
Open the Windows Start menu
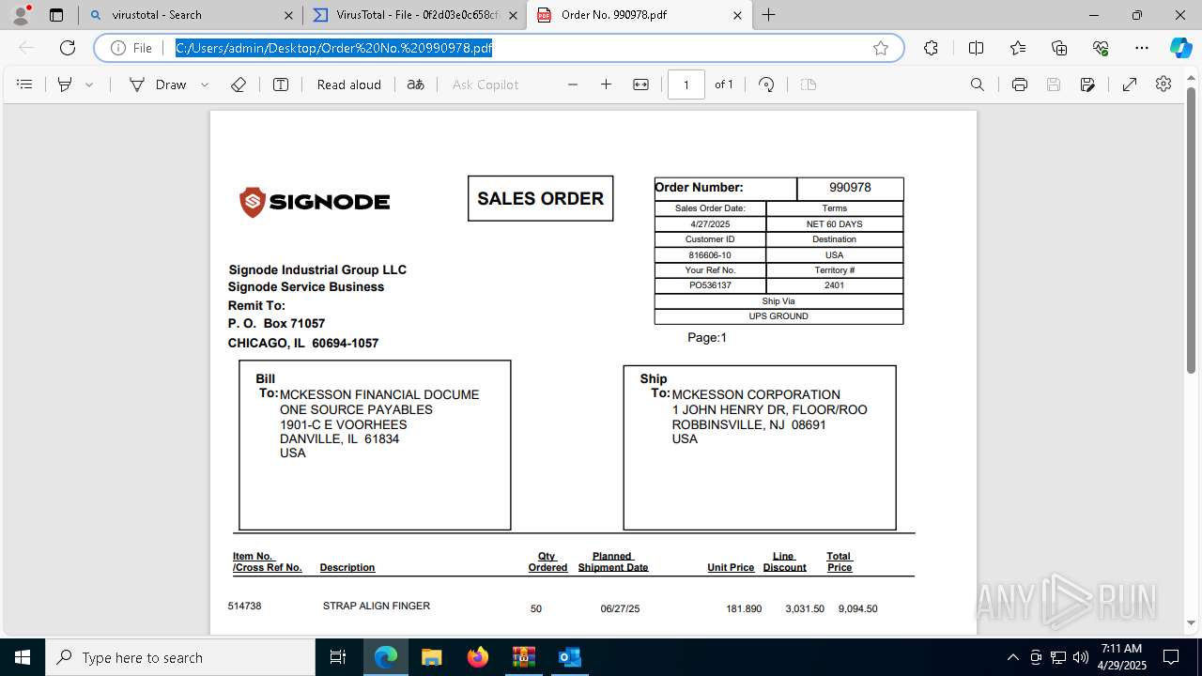tap(23, 657)
